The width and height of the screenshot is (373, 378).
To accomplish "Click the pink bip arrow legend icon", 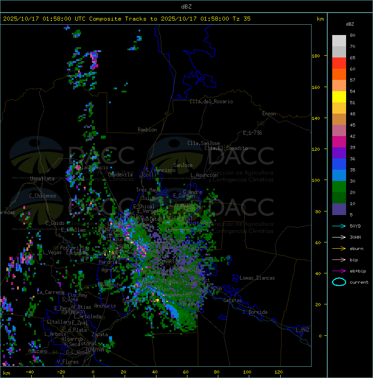I will coord(339,260).
